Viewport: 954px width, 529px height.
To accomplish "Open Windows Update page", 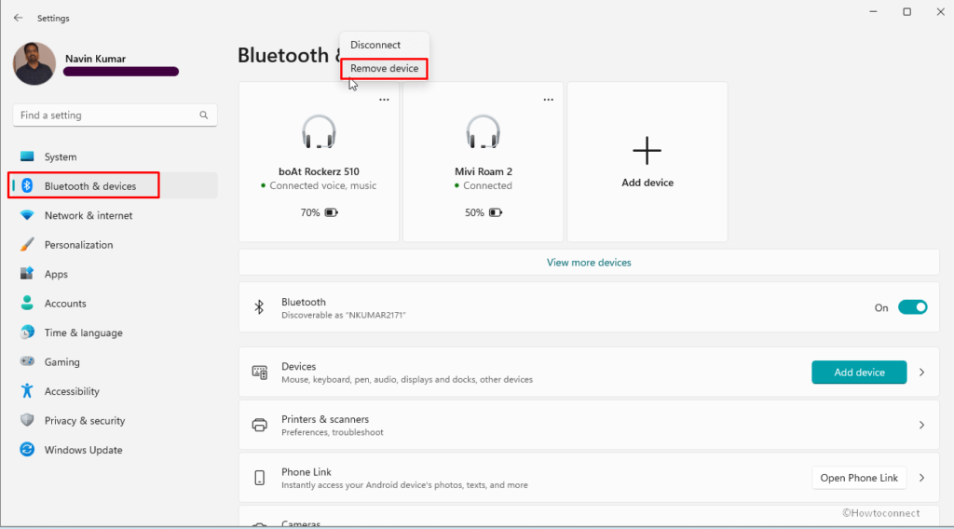I will (115, 449).
